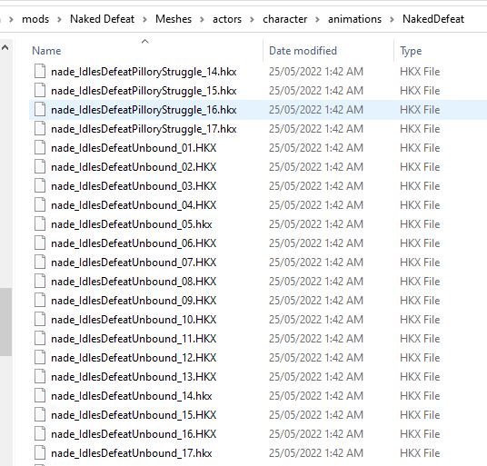Select file name nade_IdlesDefeatUnbound_10.HKX
Screen dimensions: 487x466
pos(134,320)
